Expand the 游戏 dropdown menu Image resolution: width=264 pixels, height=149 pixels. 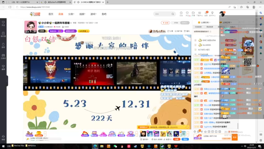point(93,14)
